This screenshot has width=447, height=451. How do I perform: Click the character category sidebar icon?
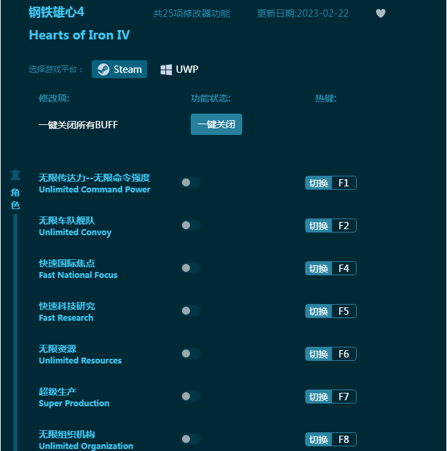point(15,175)
